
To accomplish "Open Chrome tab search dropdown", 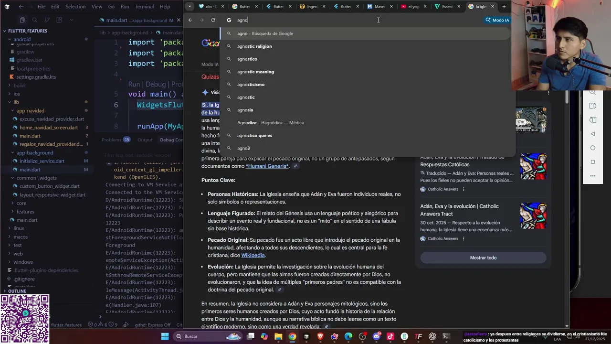I will [x=190, y=7].
